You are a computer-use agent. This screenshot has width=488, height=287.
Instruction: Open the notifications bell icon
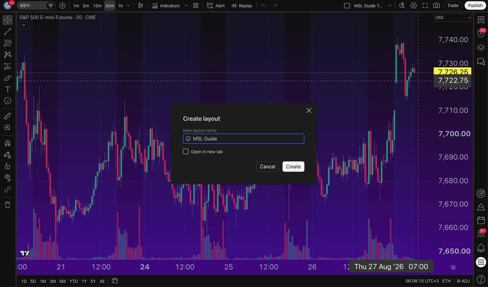point(481,248)
